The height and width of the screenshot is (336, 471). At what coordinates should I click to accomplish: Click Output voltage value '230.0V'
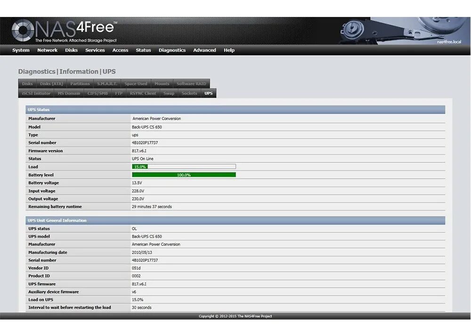tap(138, 199)
